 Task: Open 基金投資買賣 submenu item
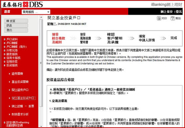(x=20, y=82)
